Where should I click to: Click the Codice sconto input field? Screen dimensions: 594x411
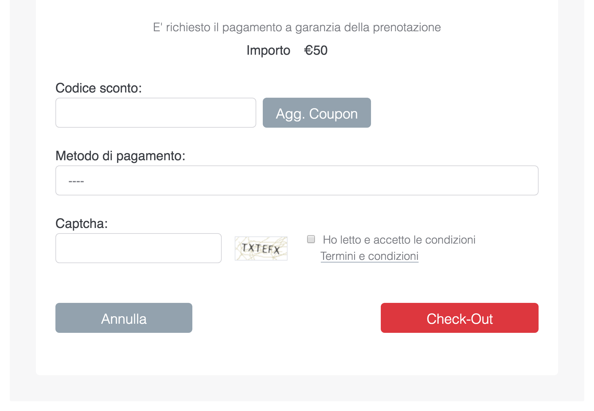pyautogui.click(x=156, y=113)
